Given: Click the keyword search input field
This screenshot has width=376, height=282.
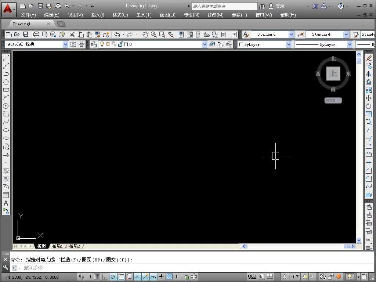Looking at the screenshot, I should (224, 6).
